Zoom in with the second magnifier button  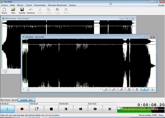tap(114, 89)
